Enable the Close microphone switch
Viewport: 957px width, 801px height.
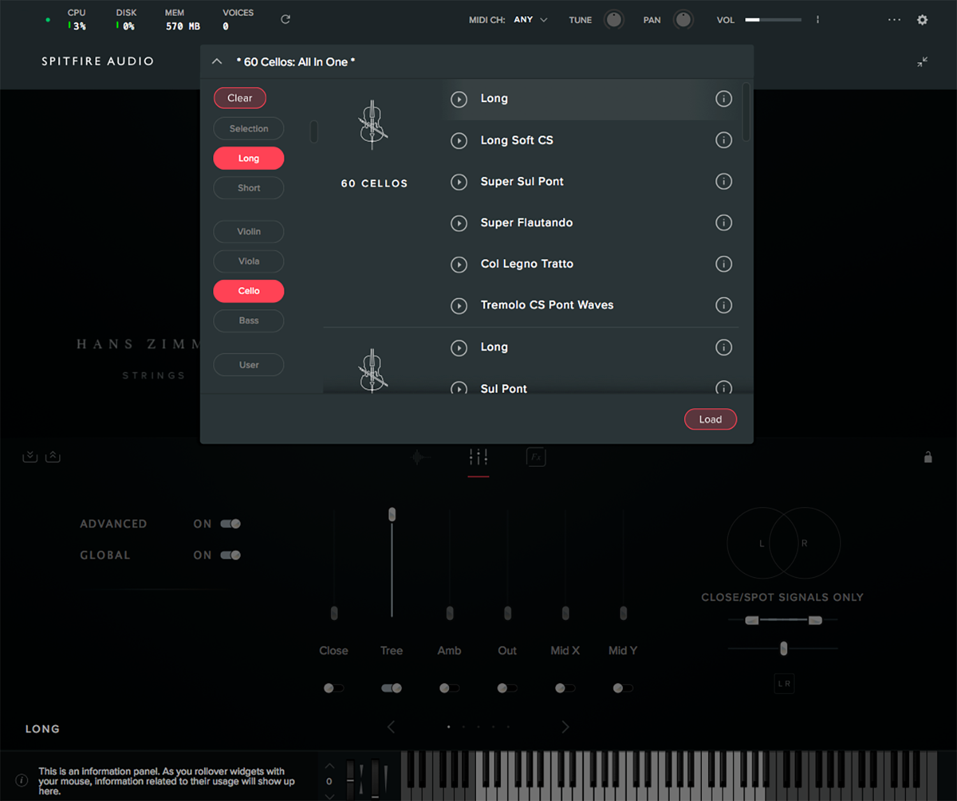tap(333, 688)
